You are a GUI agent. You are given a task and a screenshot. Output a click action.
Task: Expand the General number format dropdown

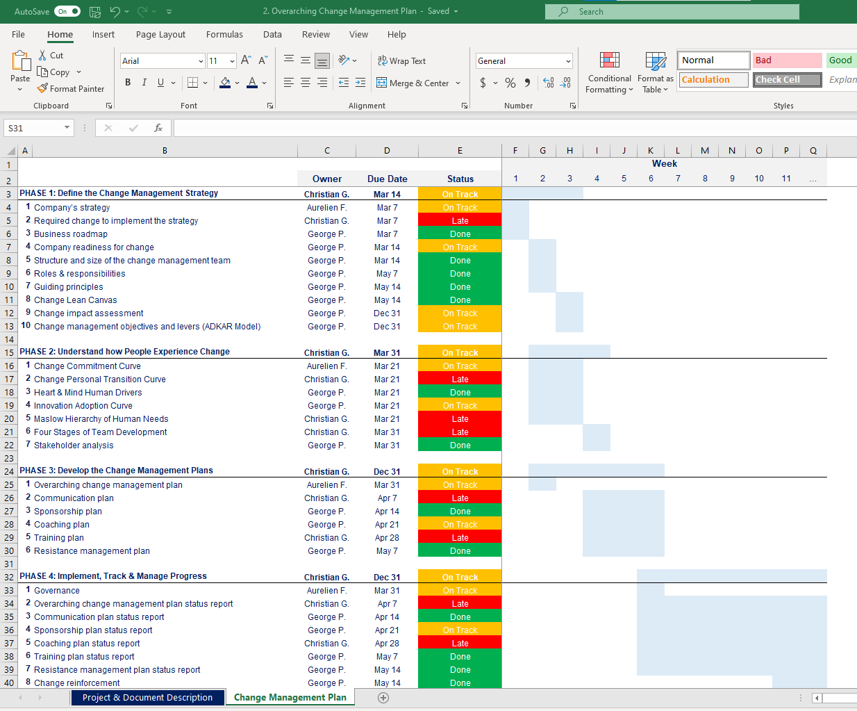[568, 61]
